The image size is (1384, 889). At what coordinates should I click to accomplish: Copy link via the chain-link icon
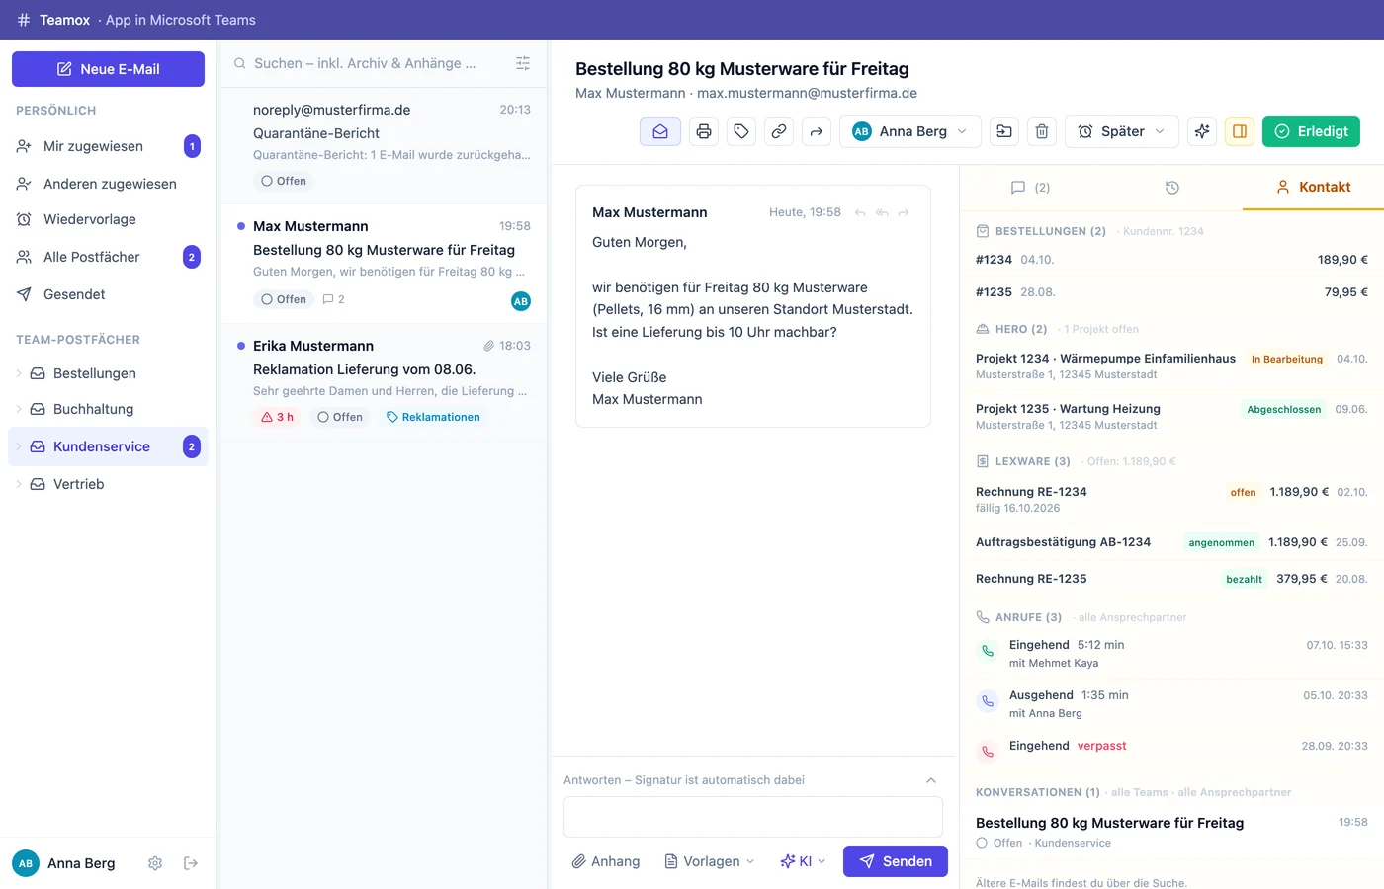click(x=779, y=131)
